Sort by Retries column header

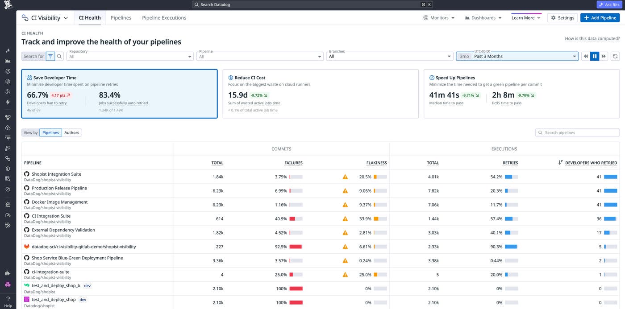[x=510, y=163]
